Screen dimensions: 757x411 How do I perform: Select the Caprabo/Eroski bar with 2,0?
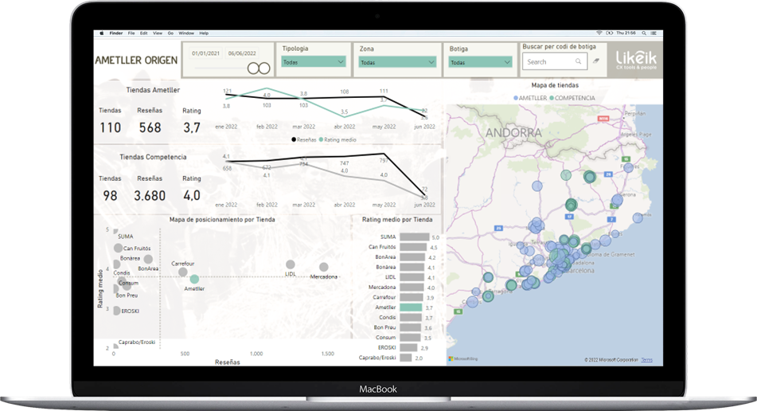(x=406, y=358)
